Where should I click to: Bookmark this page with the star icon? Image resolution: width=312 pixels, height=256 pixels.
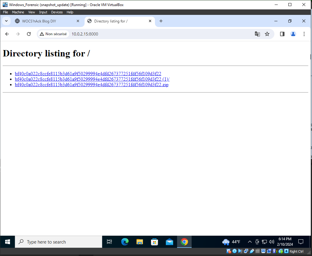267,34
